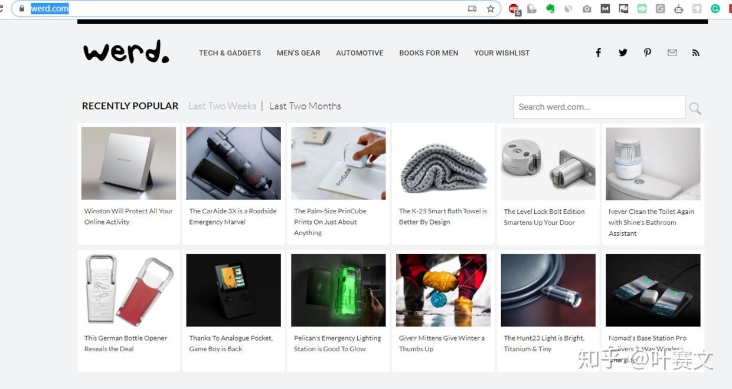Screen dimensions: 732x389
Task: Open 'Winston Will Protect All Your Online Activity' link
Action: tap(129, 216)
